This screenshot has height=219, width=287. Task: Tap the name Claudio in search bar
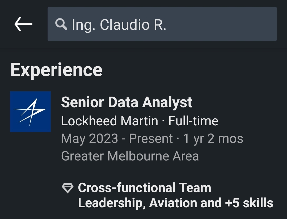(124, 24)
